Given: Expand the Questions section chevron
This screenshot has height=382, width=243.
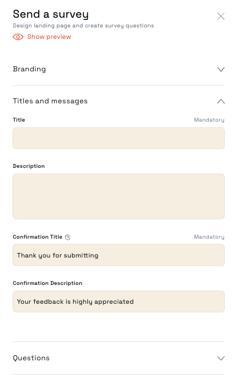Looking at the screenshot, I should (221, 358).
